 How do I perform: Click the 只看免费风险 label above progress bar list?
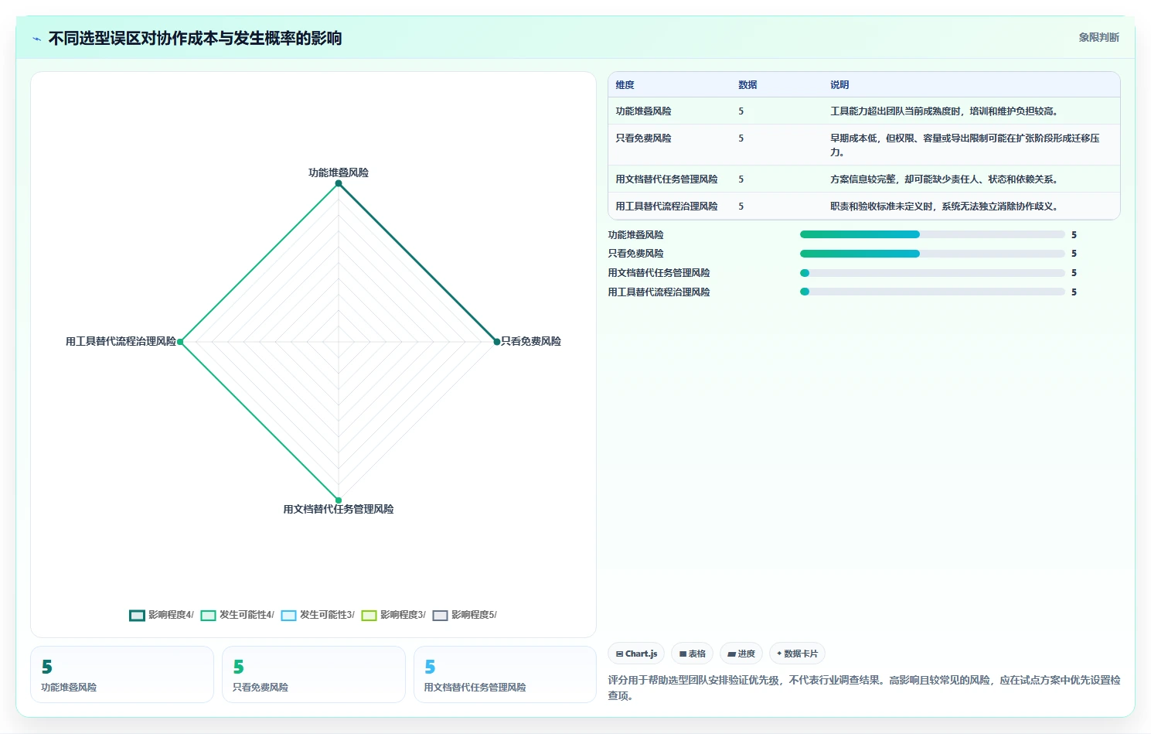click(635, 254)
